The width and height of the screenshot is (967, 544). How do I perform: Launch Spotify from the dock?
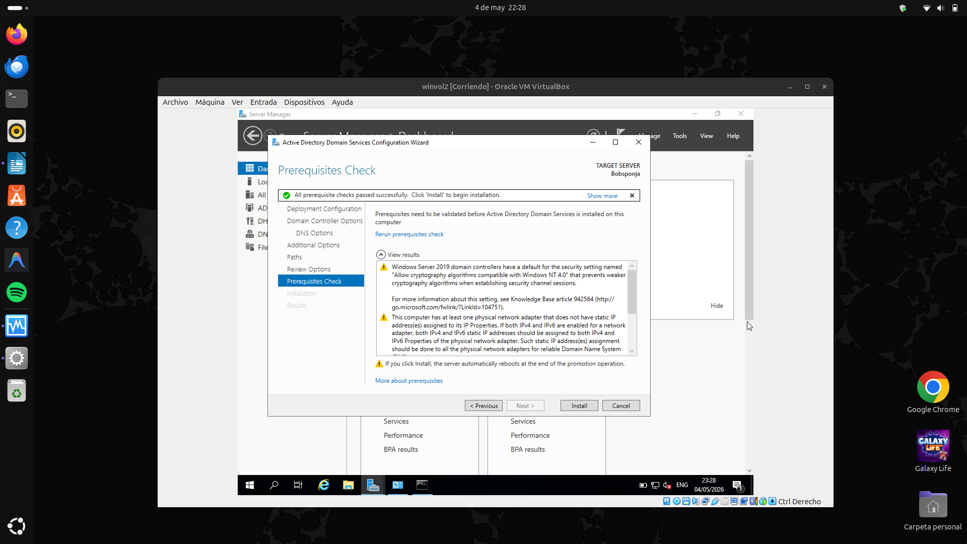click(x=17, y=292)
